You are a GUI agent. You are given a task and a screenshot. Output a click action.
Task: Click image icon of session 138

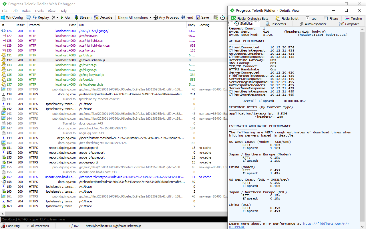coord(3,89)
